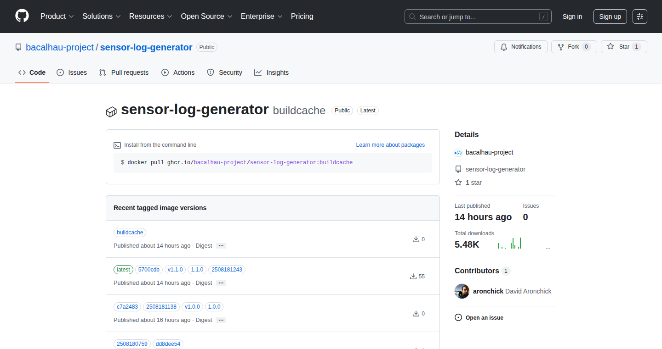Viewport: 662px width, 349px height.
Task: Click the '1 star' stargazers link
Action: pos(474,183)
